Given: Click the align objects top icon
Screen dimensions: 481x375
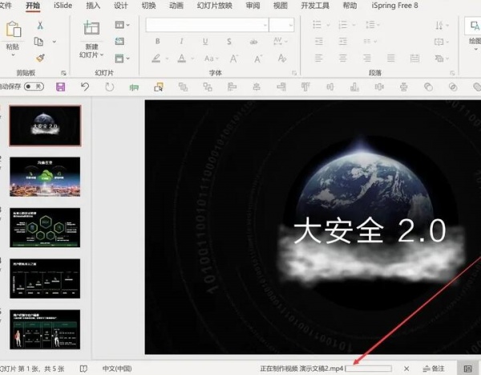Looking at the screenshot, I should (x=305, y=87).
